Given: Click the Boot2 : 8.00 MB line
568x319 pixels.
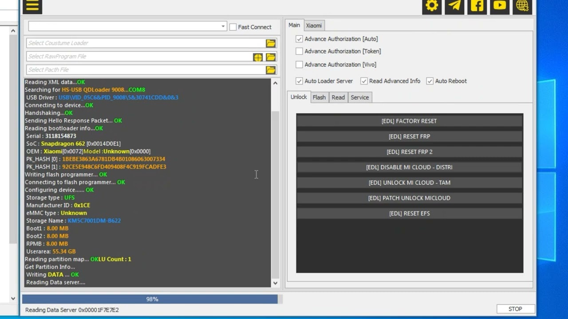Looking at the screenshot, I should [47, 236].
